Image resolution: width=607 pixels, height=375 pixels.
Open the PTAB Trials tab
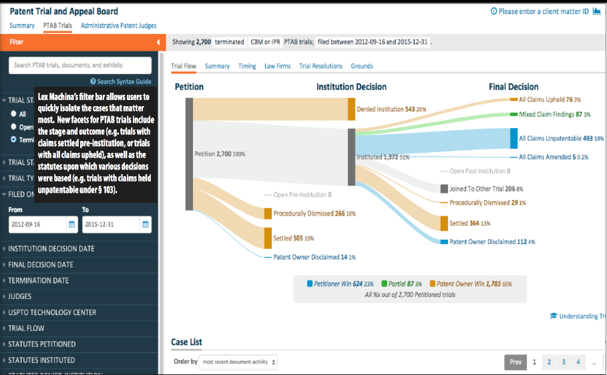(x=57, y=25)
